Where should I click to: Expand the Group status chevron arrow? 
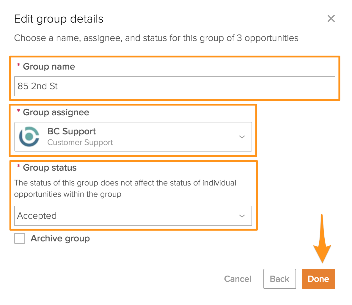coord(242,216)
